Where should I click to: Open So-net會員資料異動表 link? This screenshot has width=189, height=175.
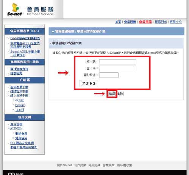tap(25, 38)
